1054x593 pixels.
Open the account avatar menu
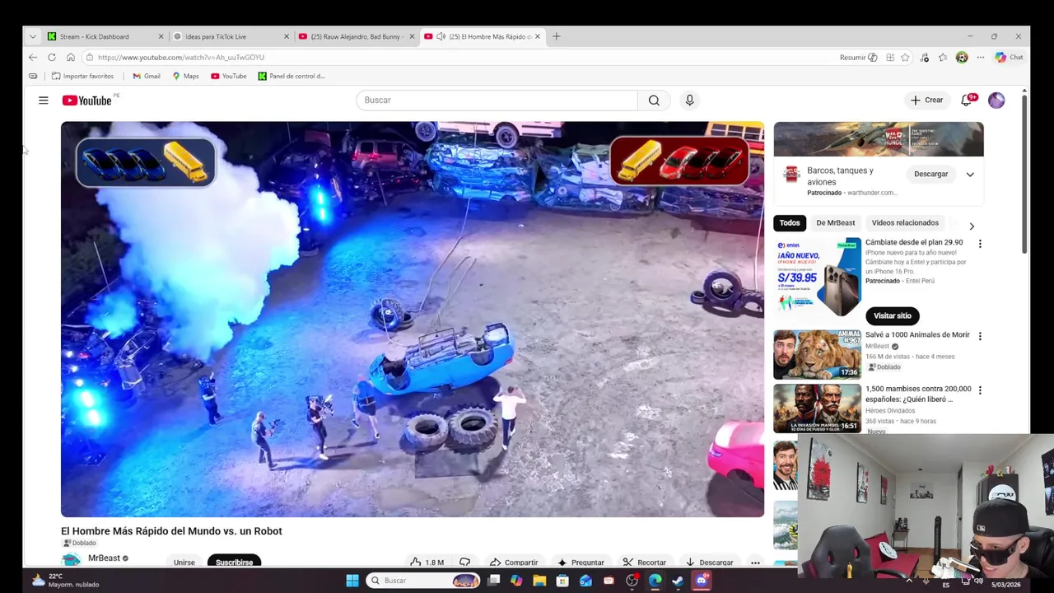(x=996, y=100)
